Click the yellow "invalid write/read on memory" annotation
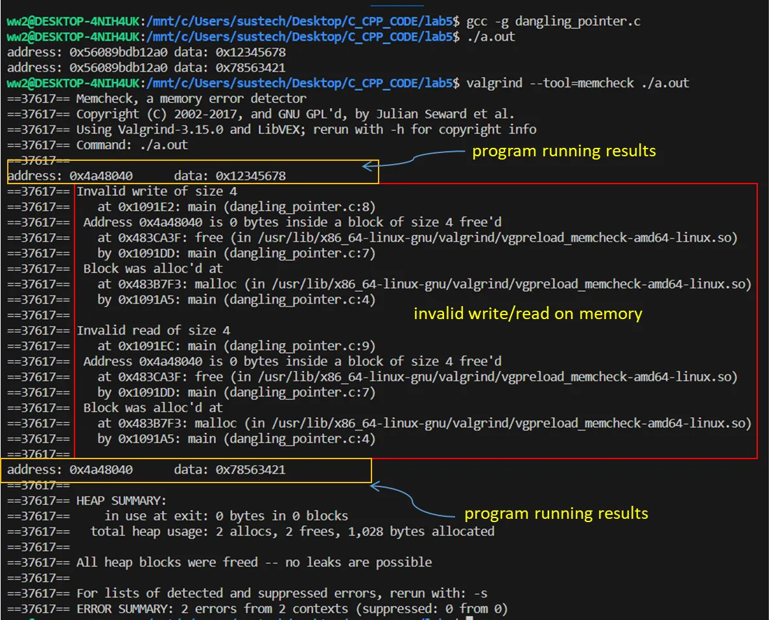The image size is (776, 620). pos(528,314)
